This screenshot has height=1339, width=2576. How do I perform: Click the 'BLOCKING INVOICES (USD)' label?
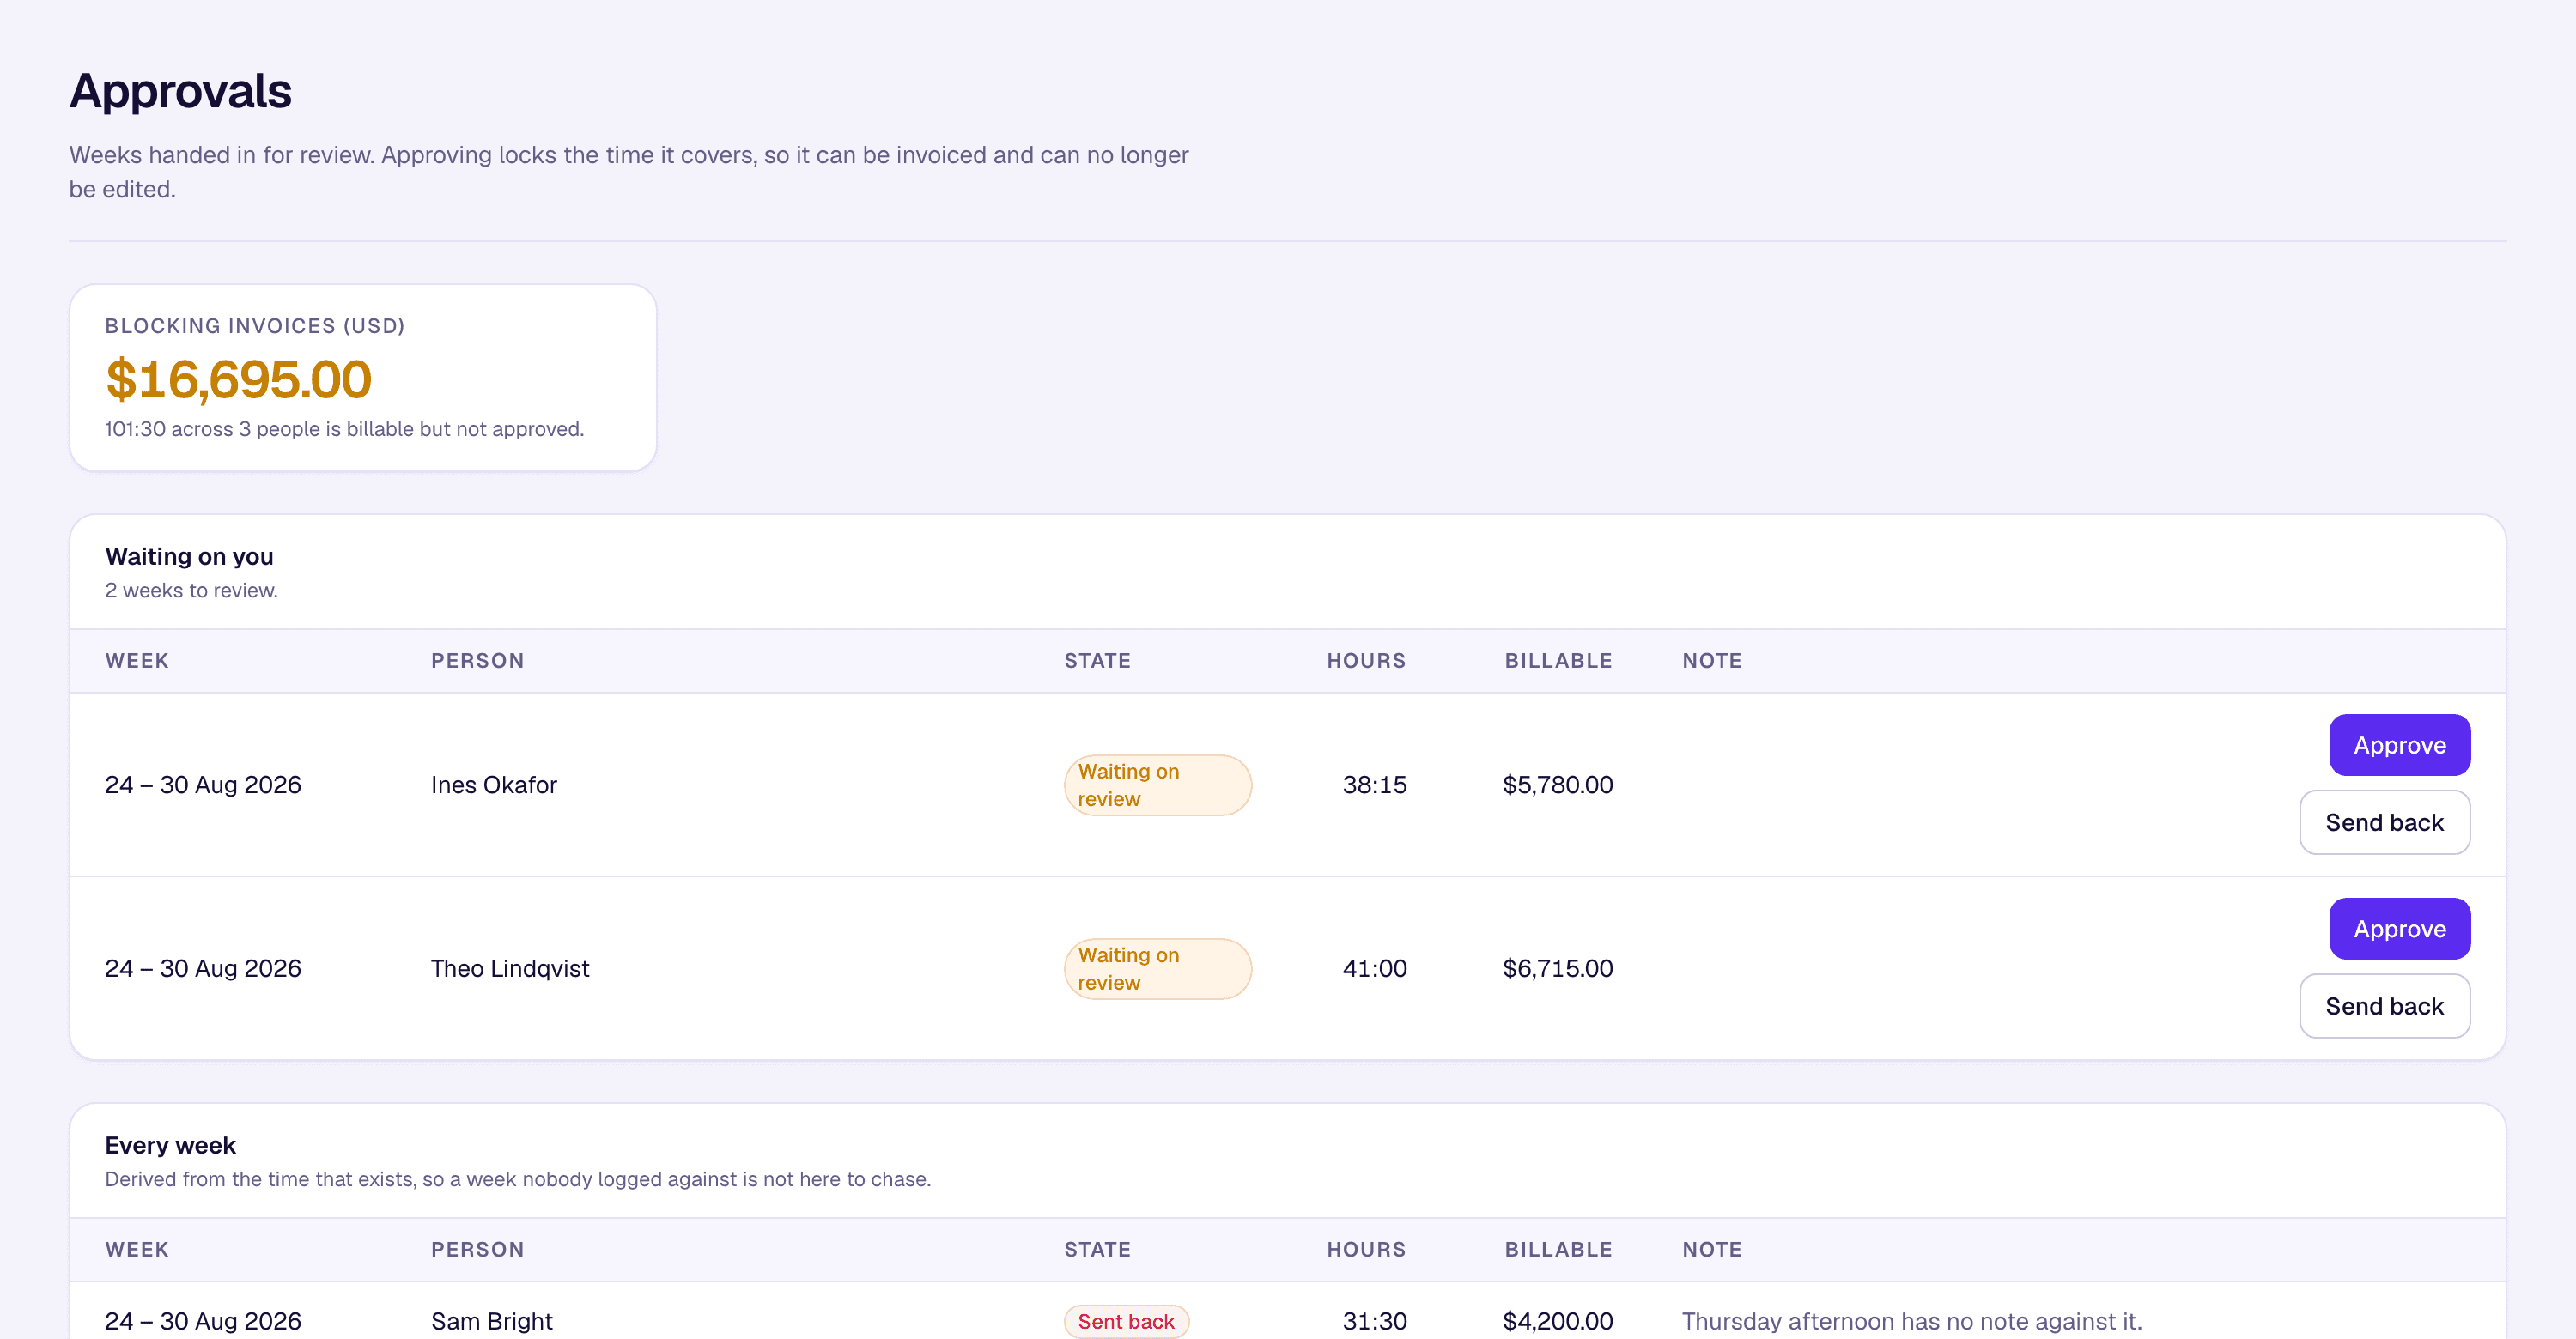[x=255, y=326]
